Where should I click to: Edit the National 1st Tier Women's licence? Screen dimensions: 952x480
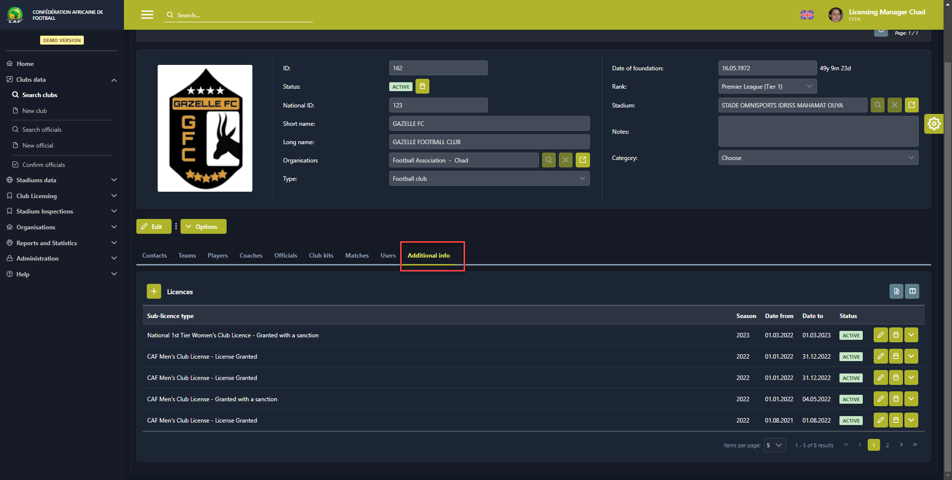[x=880, y=335]
